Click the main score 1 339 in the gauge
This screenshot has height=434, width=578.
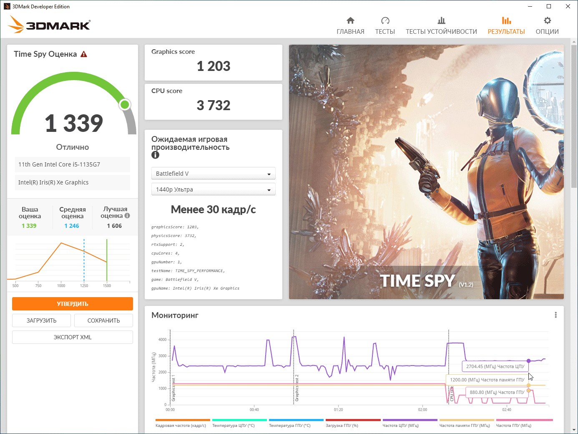point(74,124)
